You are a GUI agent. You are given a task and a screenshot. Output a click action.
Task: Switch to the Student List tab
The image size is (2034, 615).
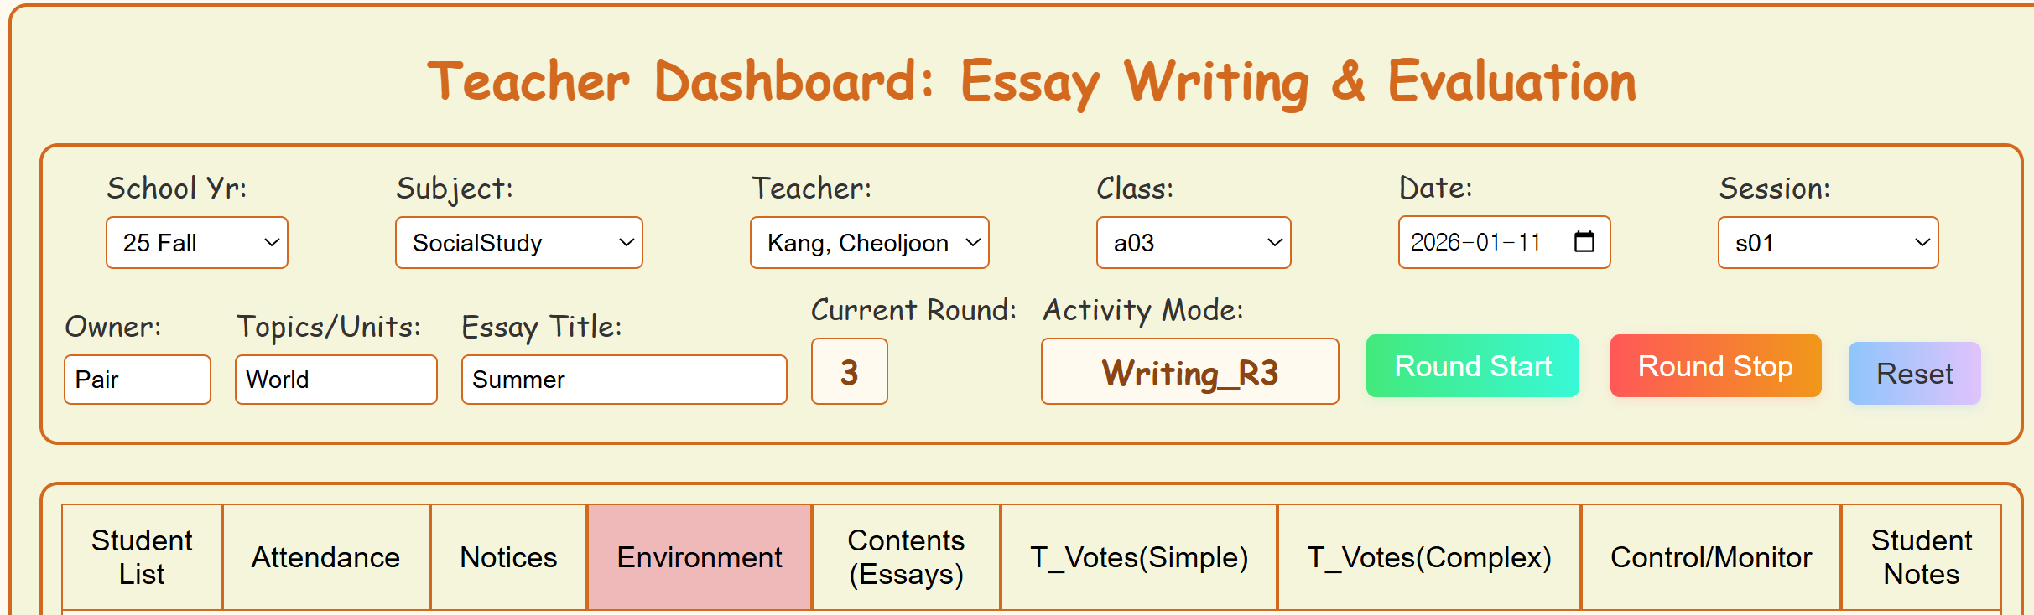pyautogui.click(x=142, y=557)
